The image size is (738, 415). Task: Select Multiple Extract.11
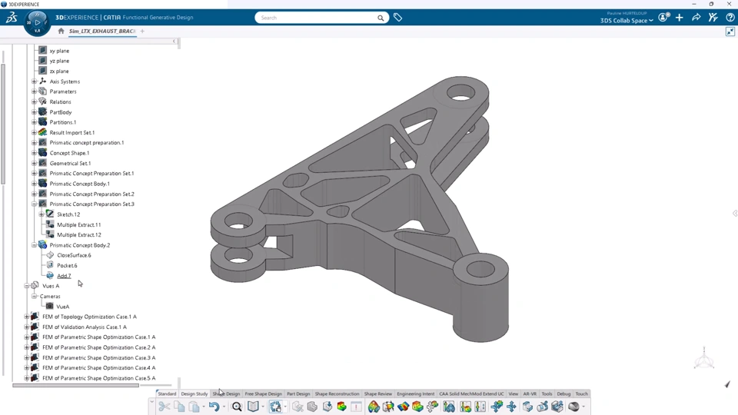coord(78,225)
